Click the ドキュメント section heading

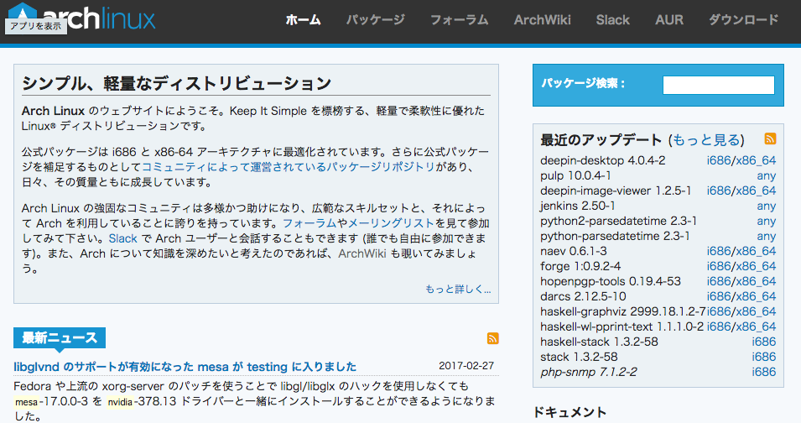tap(570, 412)
